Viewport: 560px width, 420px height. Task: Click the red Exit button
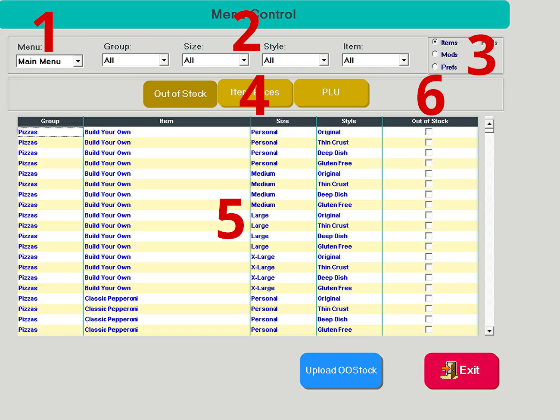pyautogui.click(x=461, y=370)
